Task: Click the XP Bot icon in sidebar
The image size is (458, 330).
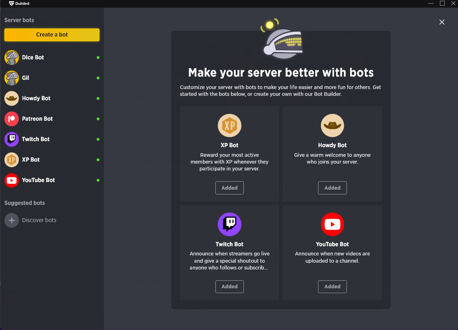Action: click(x=12, y=160)
